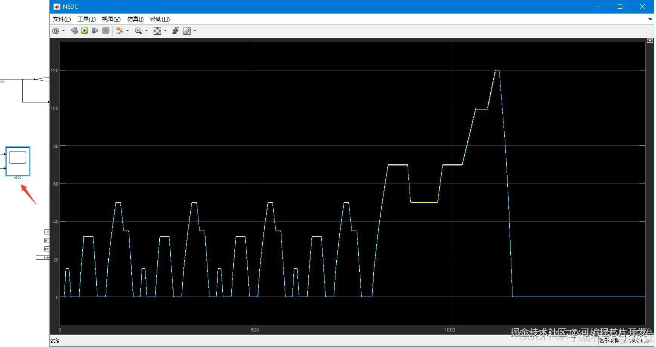Click the 120 y-axis tick label
This screenshot has height=347, width=656.
[x=55, y=70]
